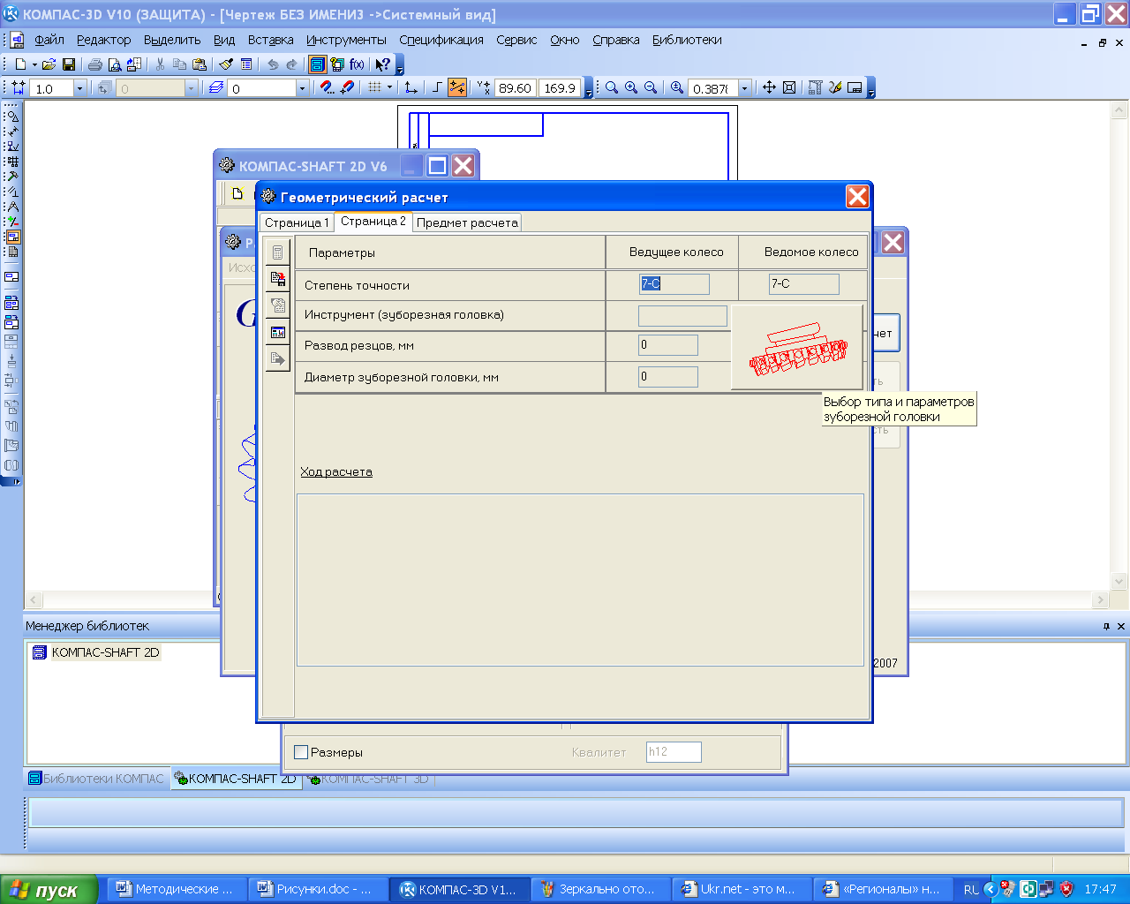1130x904 pixels.
Task: Click the Диаметр зуборезной головки input field
Action: coord(667,377)
